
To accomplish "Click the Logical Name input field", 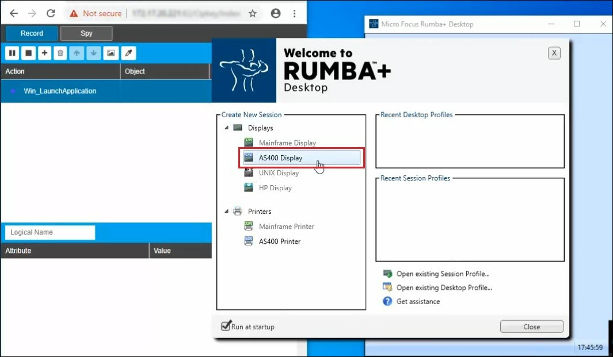I will [50, 232].
